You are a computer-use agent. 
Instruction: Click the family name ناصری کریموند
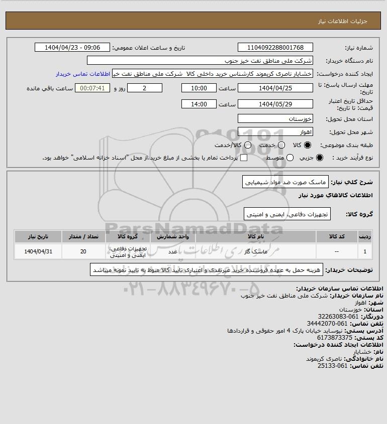pyautogui.click(x=324, y=359)
